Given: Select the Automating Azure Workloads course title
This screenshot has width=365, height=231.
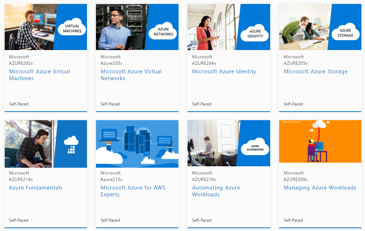Looking at the screenshot, I should coord(216,191).
